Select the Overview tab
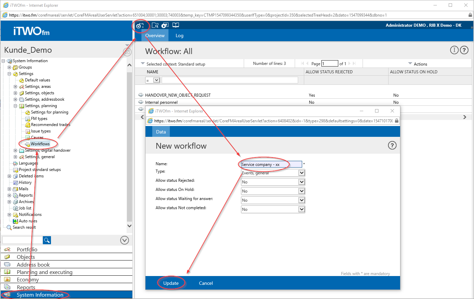 coord(155,36)
